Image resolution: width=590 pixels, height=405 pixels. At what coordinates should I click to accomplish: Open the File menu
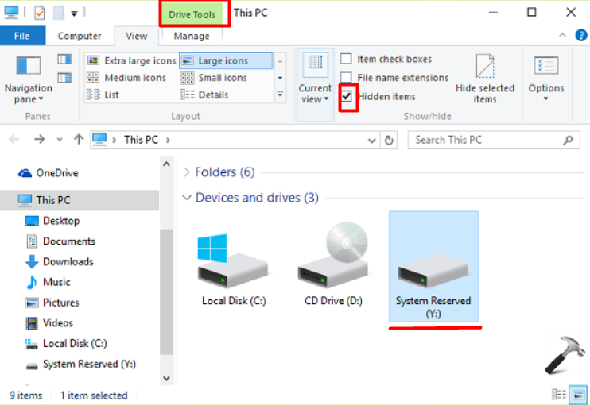click(x=22, y=36)
